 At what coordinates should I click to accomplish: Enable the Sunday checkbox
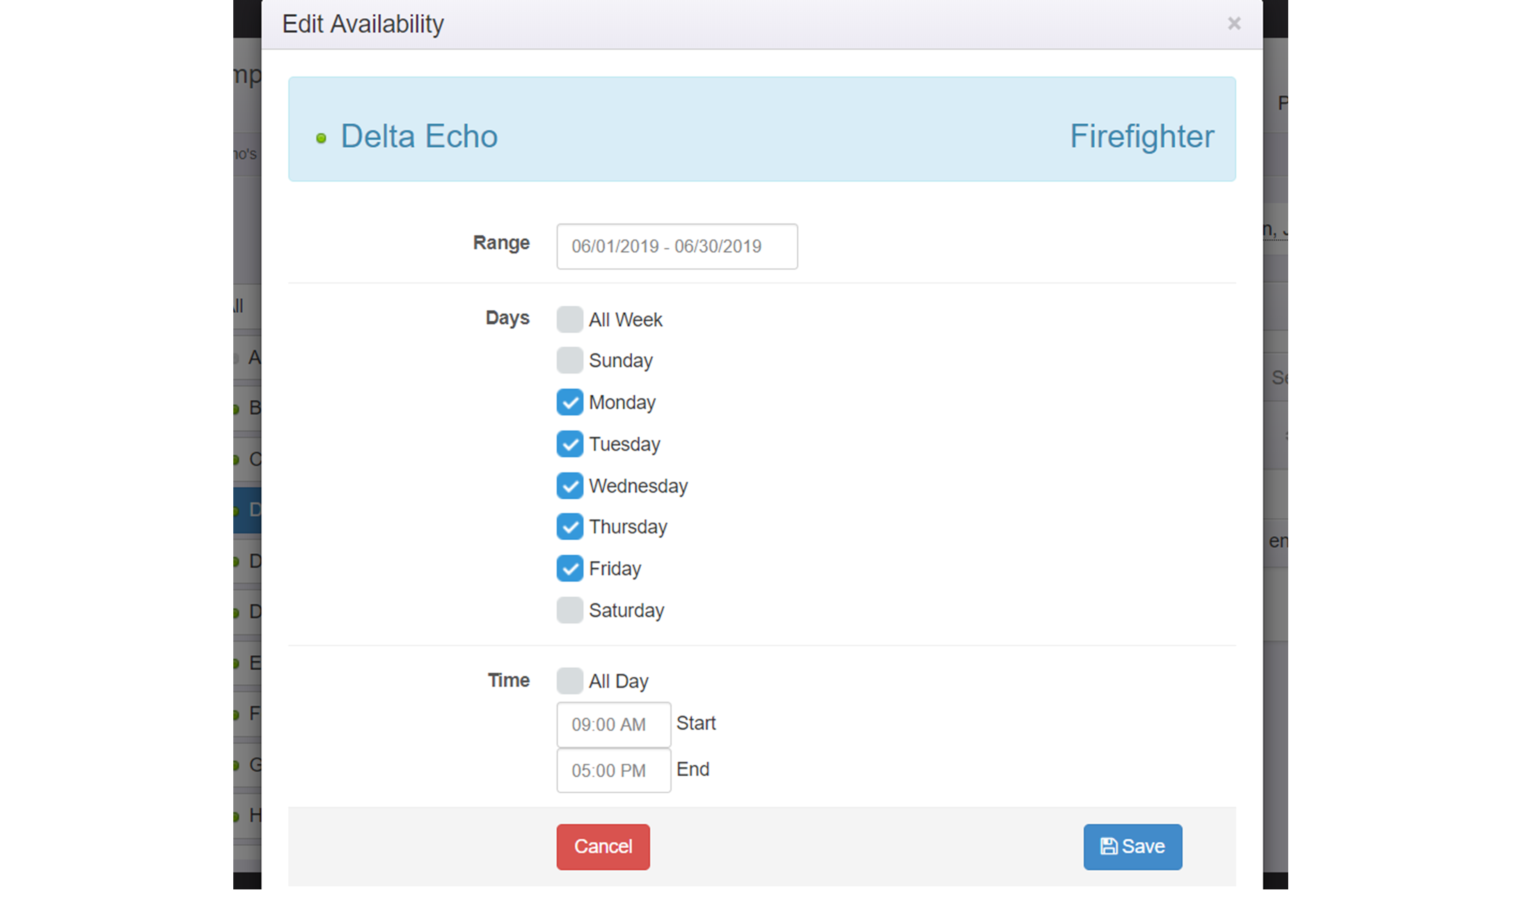click(569, 360)
